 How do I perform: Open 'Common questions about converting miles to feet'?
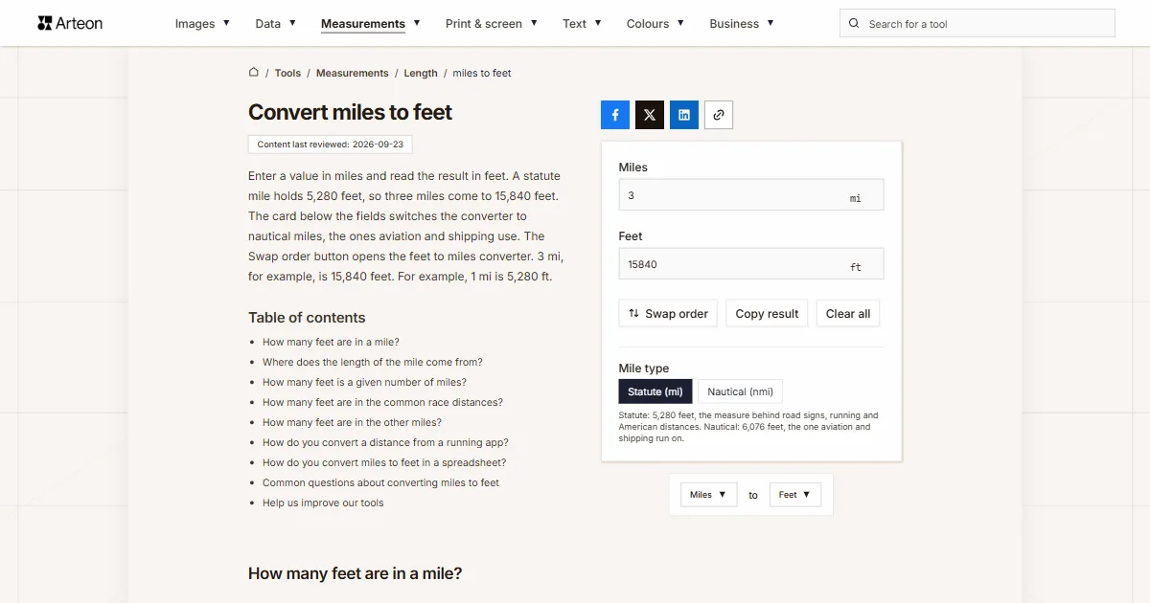380,482
